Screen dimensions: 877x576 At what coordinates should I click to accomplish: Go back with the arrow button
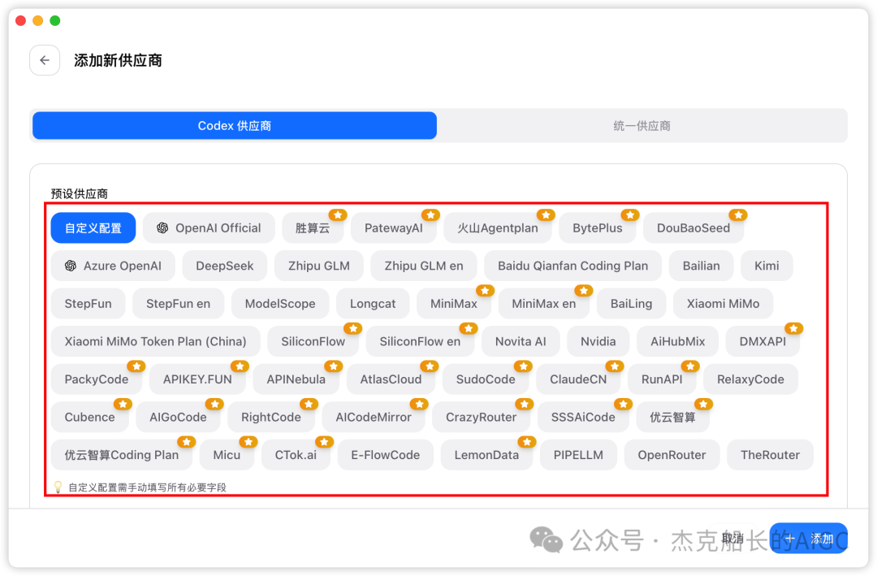tap(45, 60)
